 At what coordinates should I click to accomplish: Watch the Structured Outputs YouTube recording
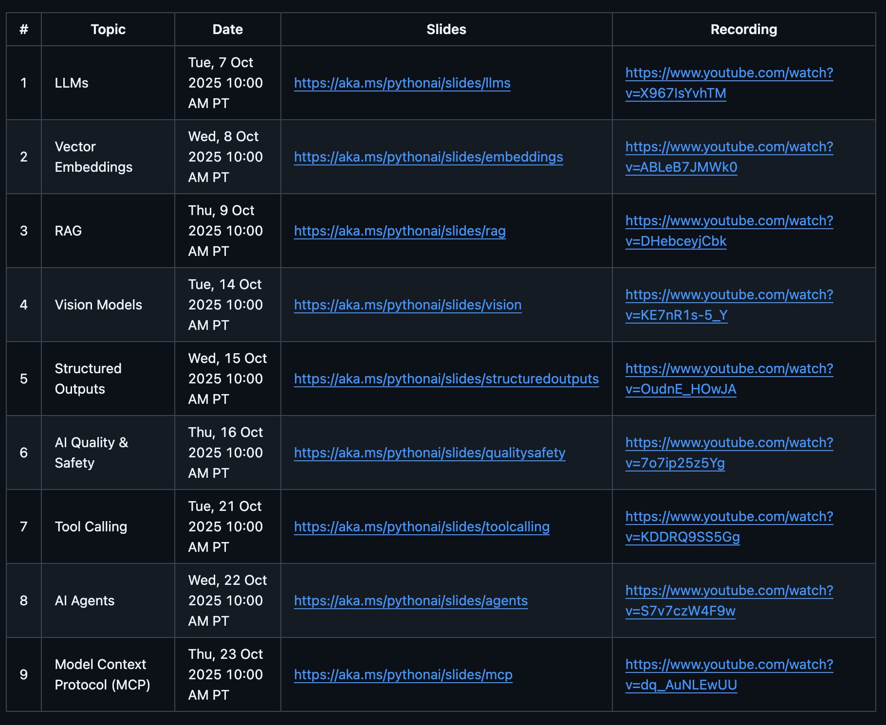point(729,369)
